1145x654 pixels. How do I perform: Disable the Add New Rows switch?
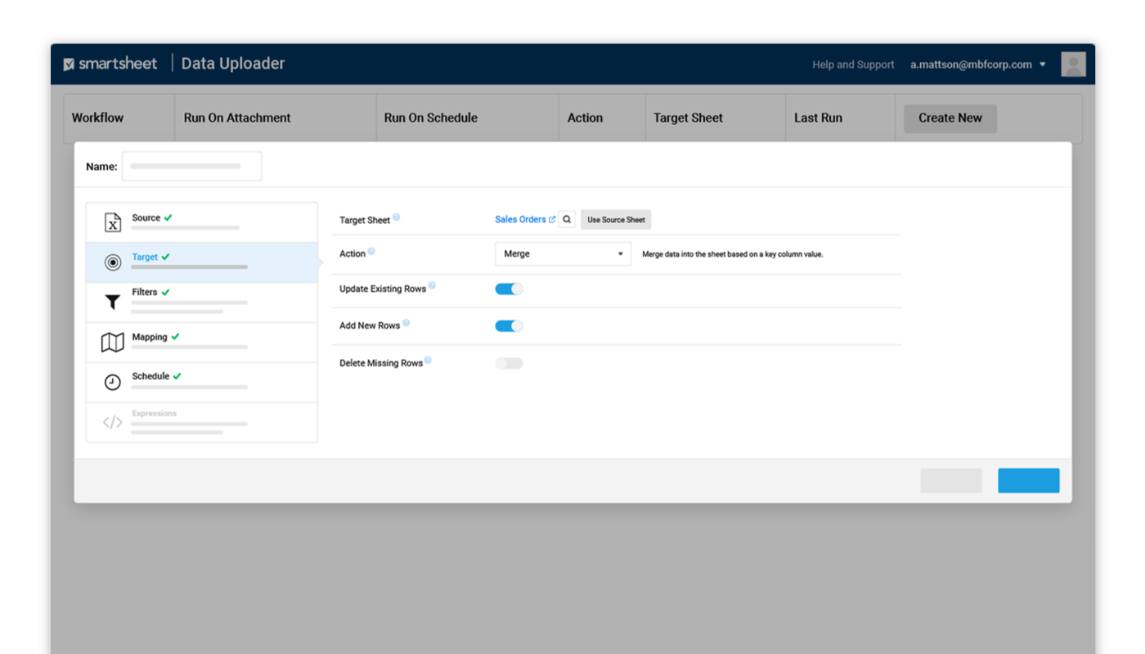click(509, 326)
